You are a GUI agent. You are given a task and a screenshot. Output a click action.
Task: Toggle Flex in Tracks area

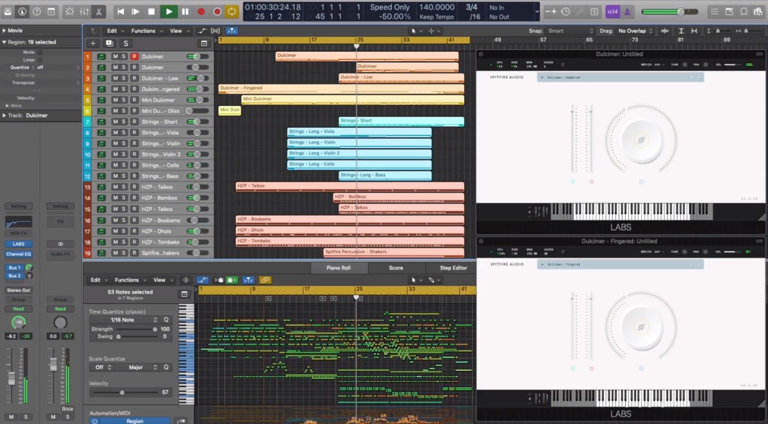tap(215, 31)
